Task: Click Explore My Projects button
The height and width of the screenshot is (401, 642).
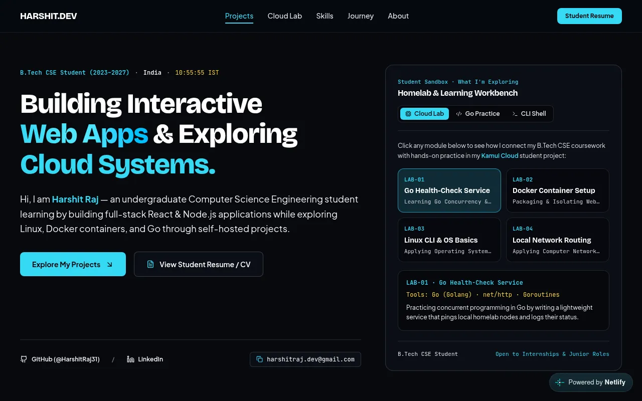Action: tap(73, 264)
